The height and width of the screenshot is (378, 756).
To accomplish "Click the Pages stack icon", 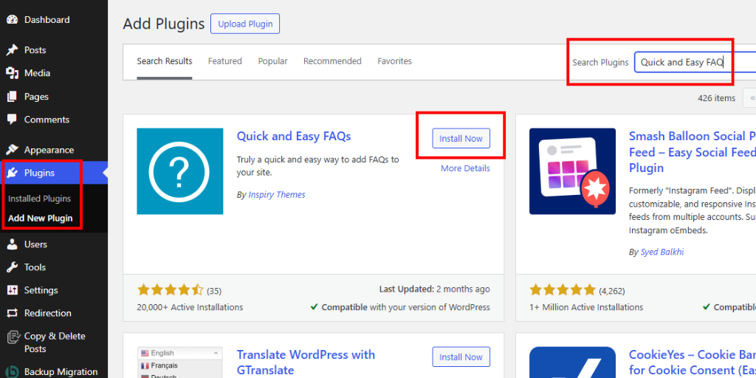I will [x=12, y=97].
